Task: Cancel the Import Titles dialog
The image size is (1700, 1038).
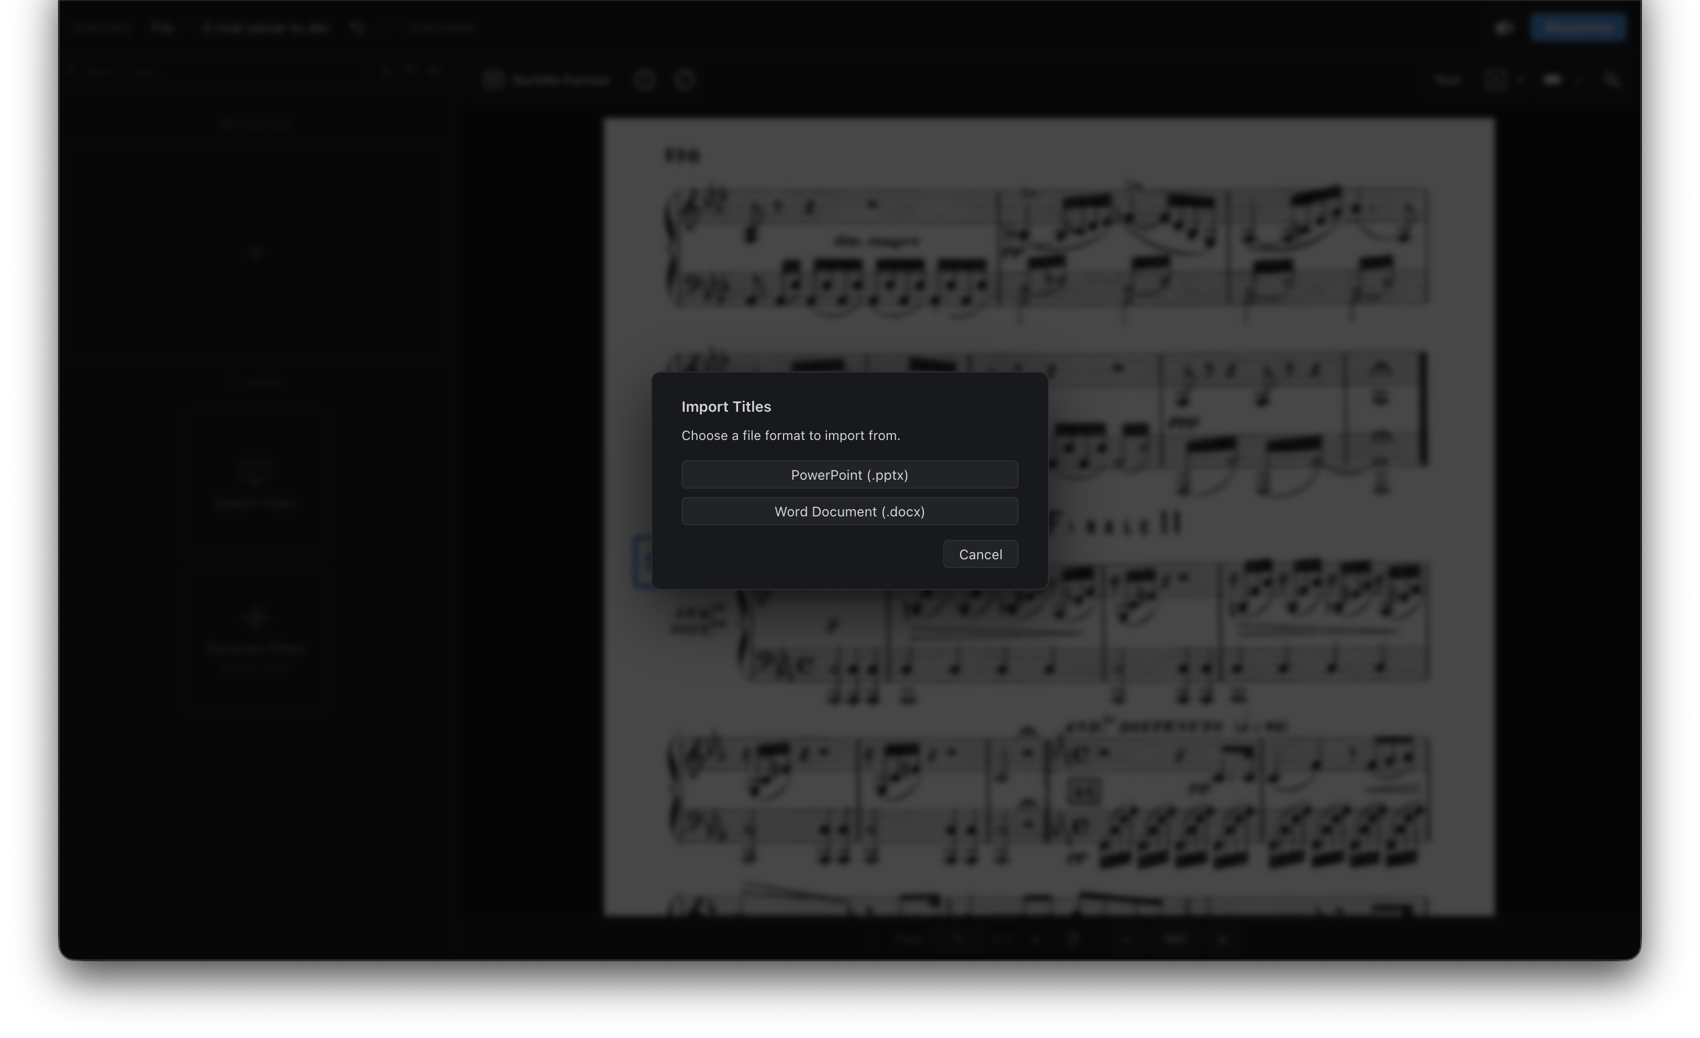Action: pyautogui.click(x=980, y=555)
